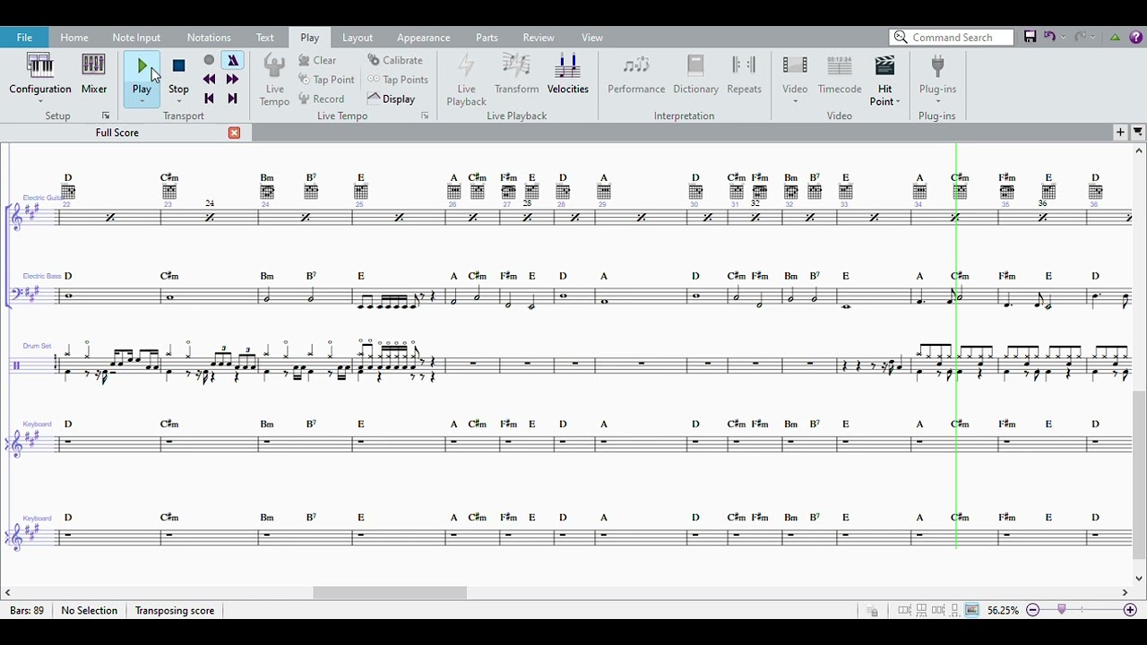Open the Live Tempo dialog launcher

click(x=425, y=116)
